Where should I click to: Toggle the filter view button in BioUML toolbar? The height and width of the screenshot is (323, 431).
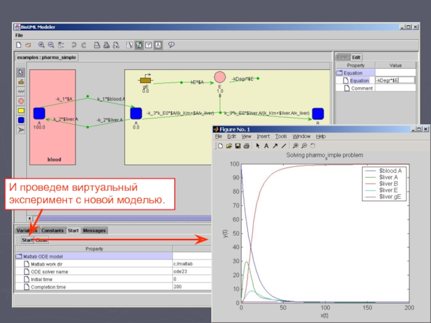click(149, 45)
